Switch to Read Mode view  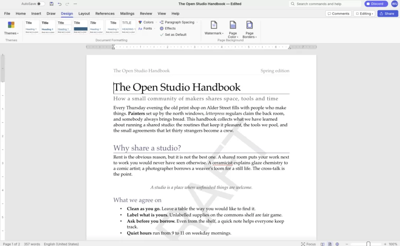click(323, 244)
